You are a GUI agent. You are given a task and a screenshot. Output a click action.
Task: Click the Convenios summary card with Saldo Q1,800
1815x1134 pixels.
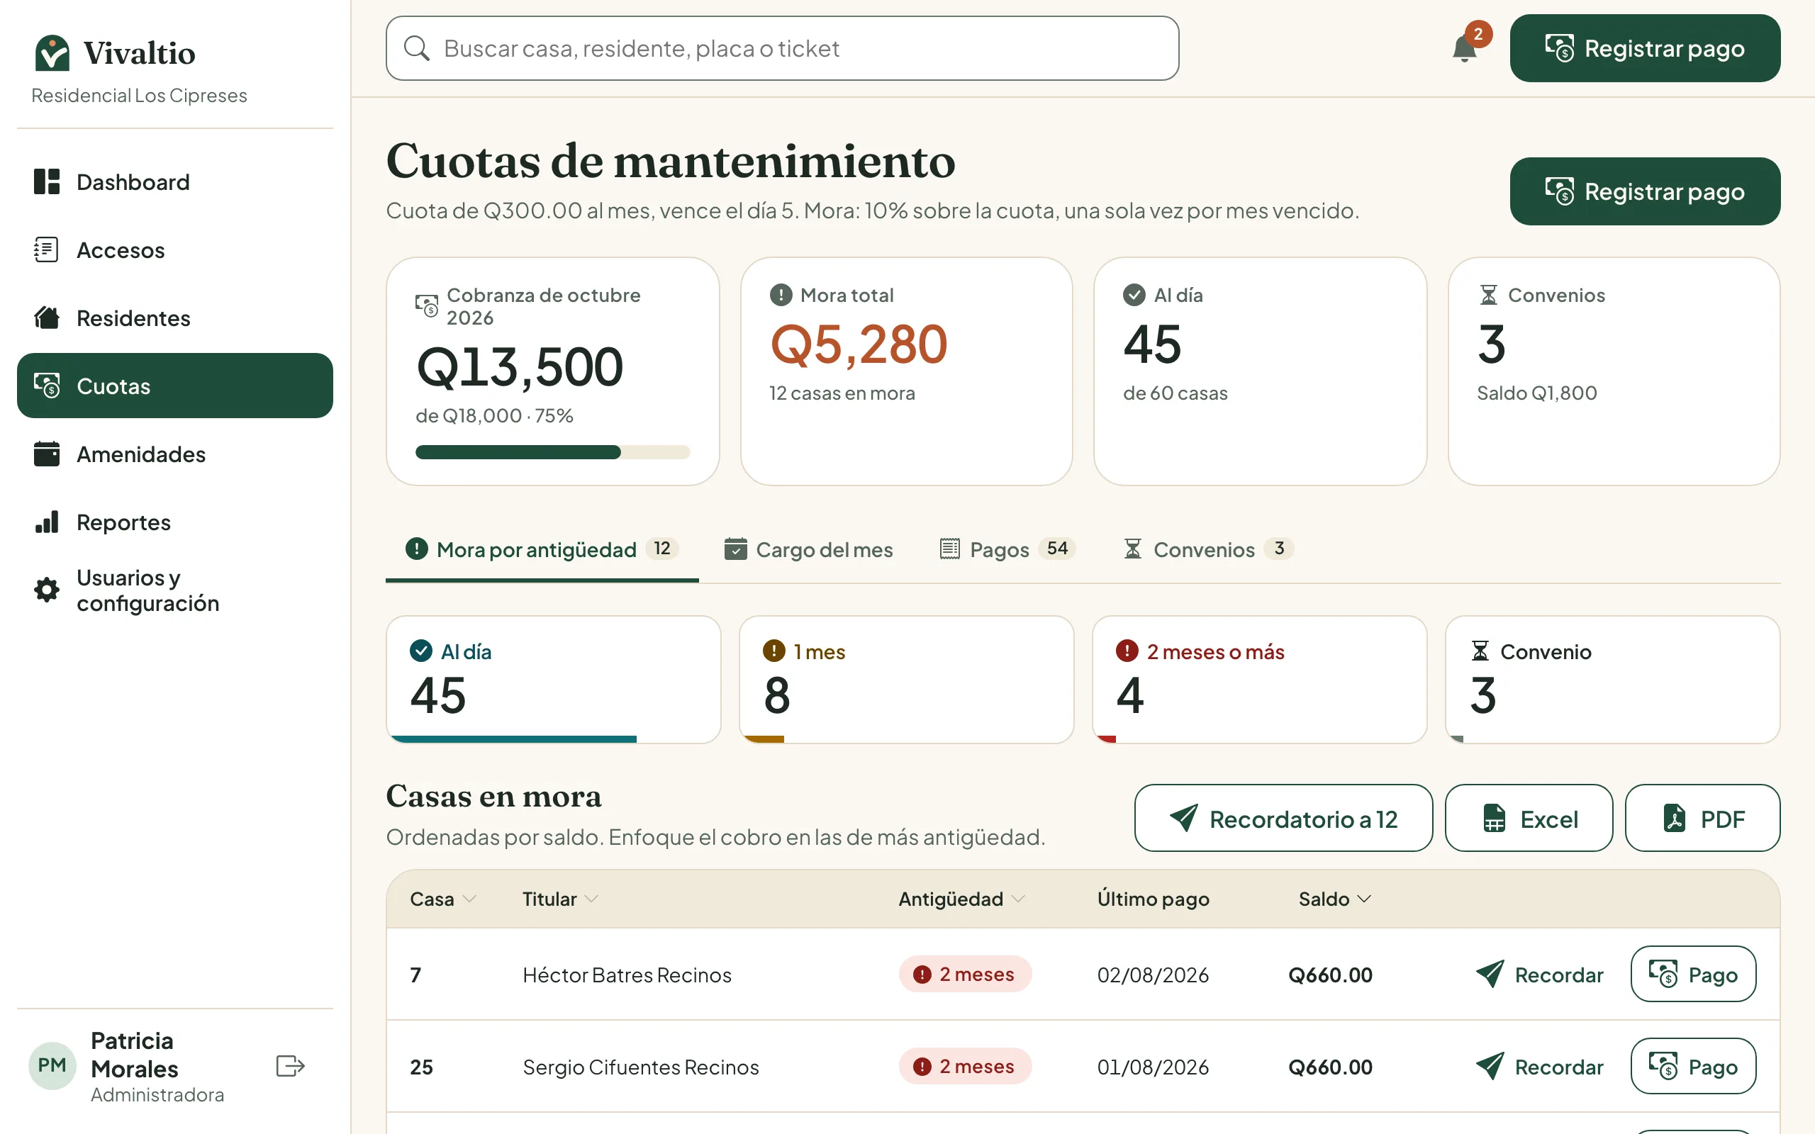pyautogui.click(x=1613, y=371)
